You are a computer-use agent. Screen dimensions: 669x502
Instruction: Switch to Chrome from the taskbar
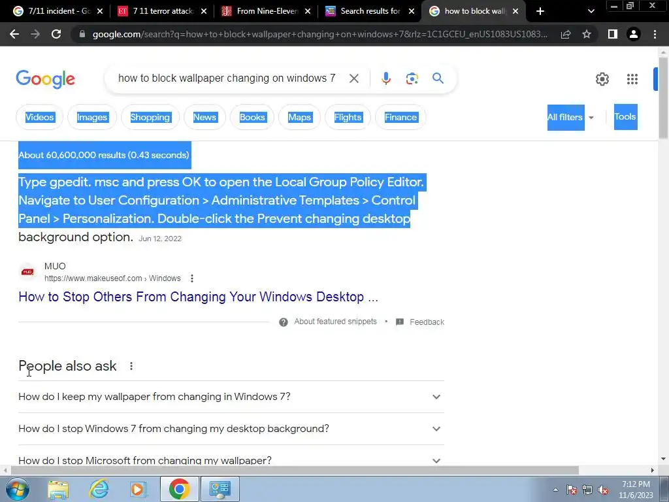coord(179,489)
